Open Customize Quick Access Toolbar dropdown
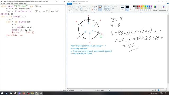 tap(77, 1)
